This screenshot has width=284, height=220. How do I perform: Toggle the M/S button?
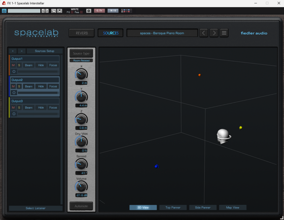[x=113, y=11]
